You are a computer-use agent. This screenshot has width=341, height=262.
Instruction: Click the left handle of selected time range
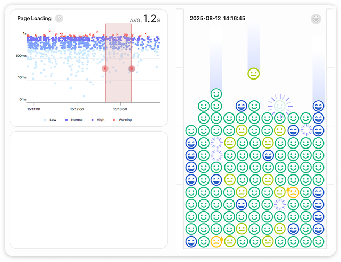[x=105, y=68]
